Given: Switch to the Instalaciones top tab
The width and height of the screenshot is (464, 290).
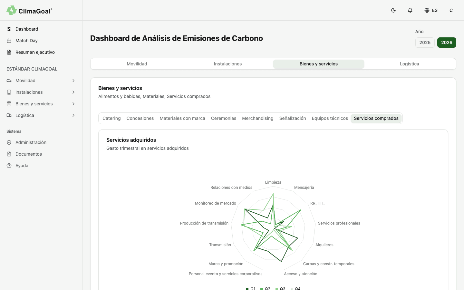Looking at the screenshot, I should point(228,64).
